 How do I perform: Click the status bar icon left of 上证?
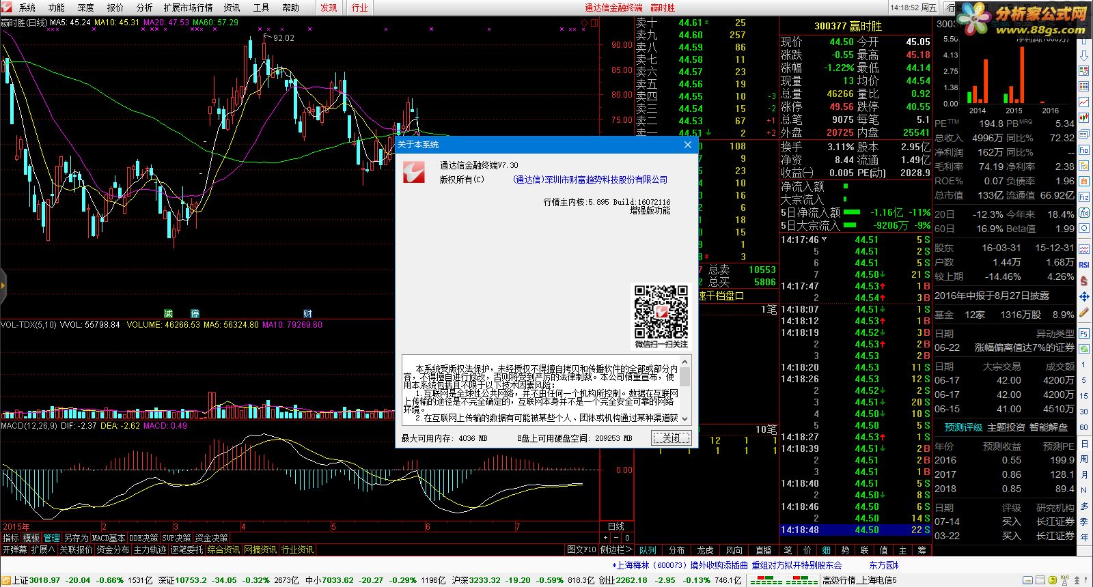pyautogui.click(x=6, y=580)
